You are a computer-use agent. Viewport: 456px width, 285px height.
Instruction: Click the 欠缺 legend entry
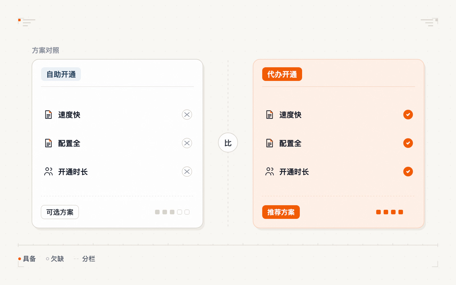point(55,259)
